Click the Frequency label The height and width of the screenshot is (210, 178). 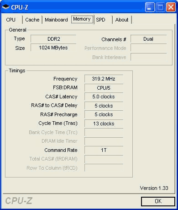(x=65, y=79)
